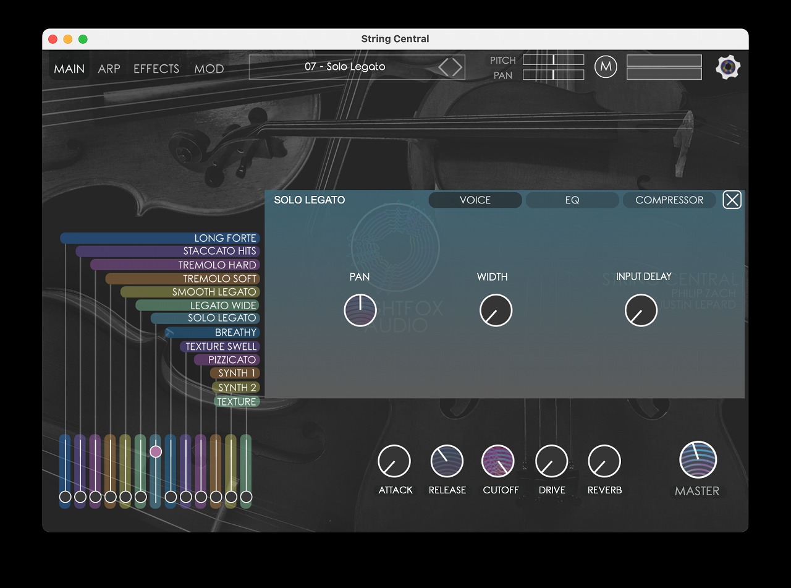Select next preset with right arrow
791x588 pixels.
457,67
